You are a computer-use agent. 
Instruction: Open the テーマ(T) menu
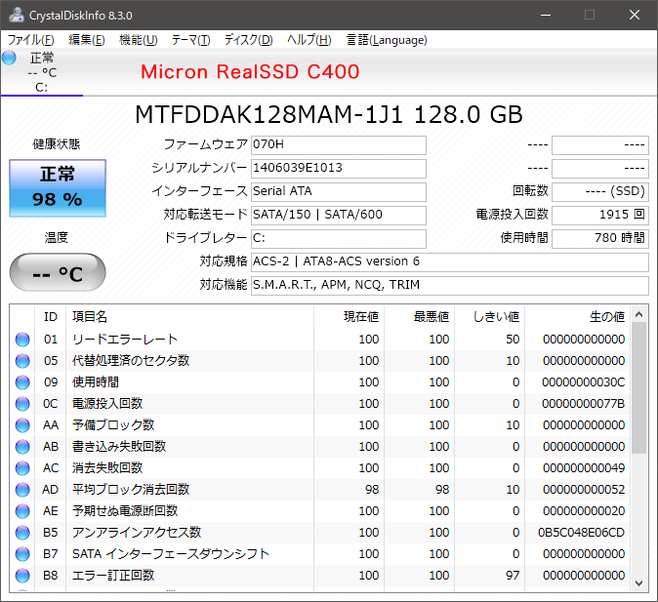point(190,40)
